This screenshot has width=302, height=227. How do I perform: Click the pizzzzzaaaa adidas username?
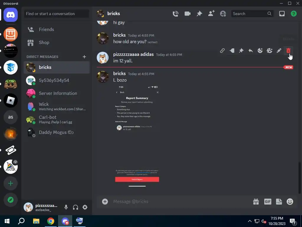click(133, 54)
